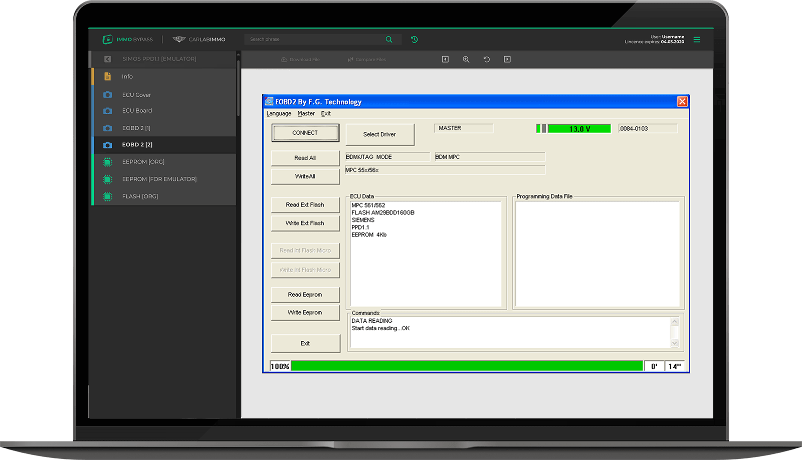802x460 pixels.
Task: Click the Write Int Flash Micro button
Action: pos(305,270)
